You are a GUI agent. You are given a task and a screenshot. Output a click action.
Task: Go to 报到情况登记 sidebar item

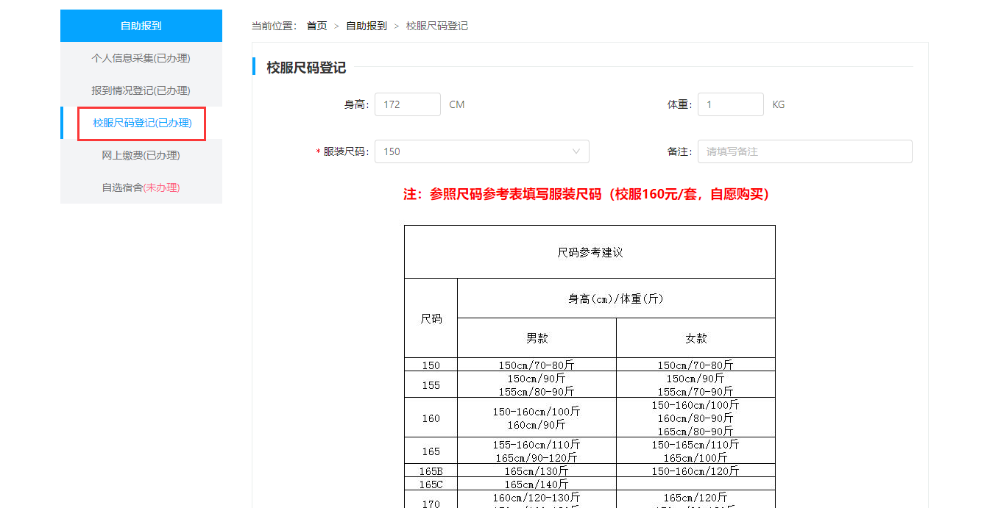pyautogui.click(x=141, y=90)
